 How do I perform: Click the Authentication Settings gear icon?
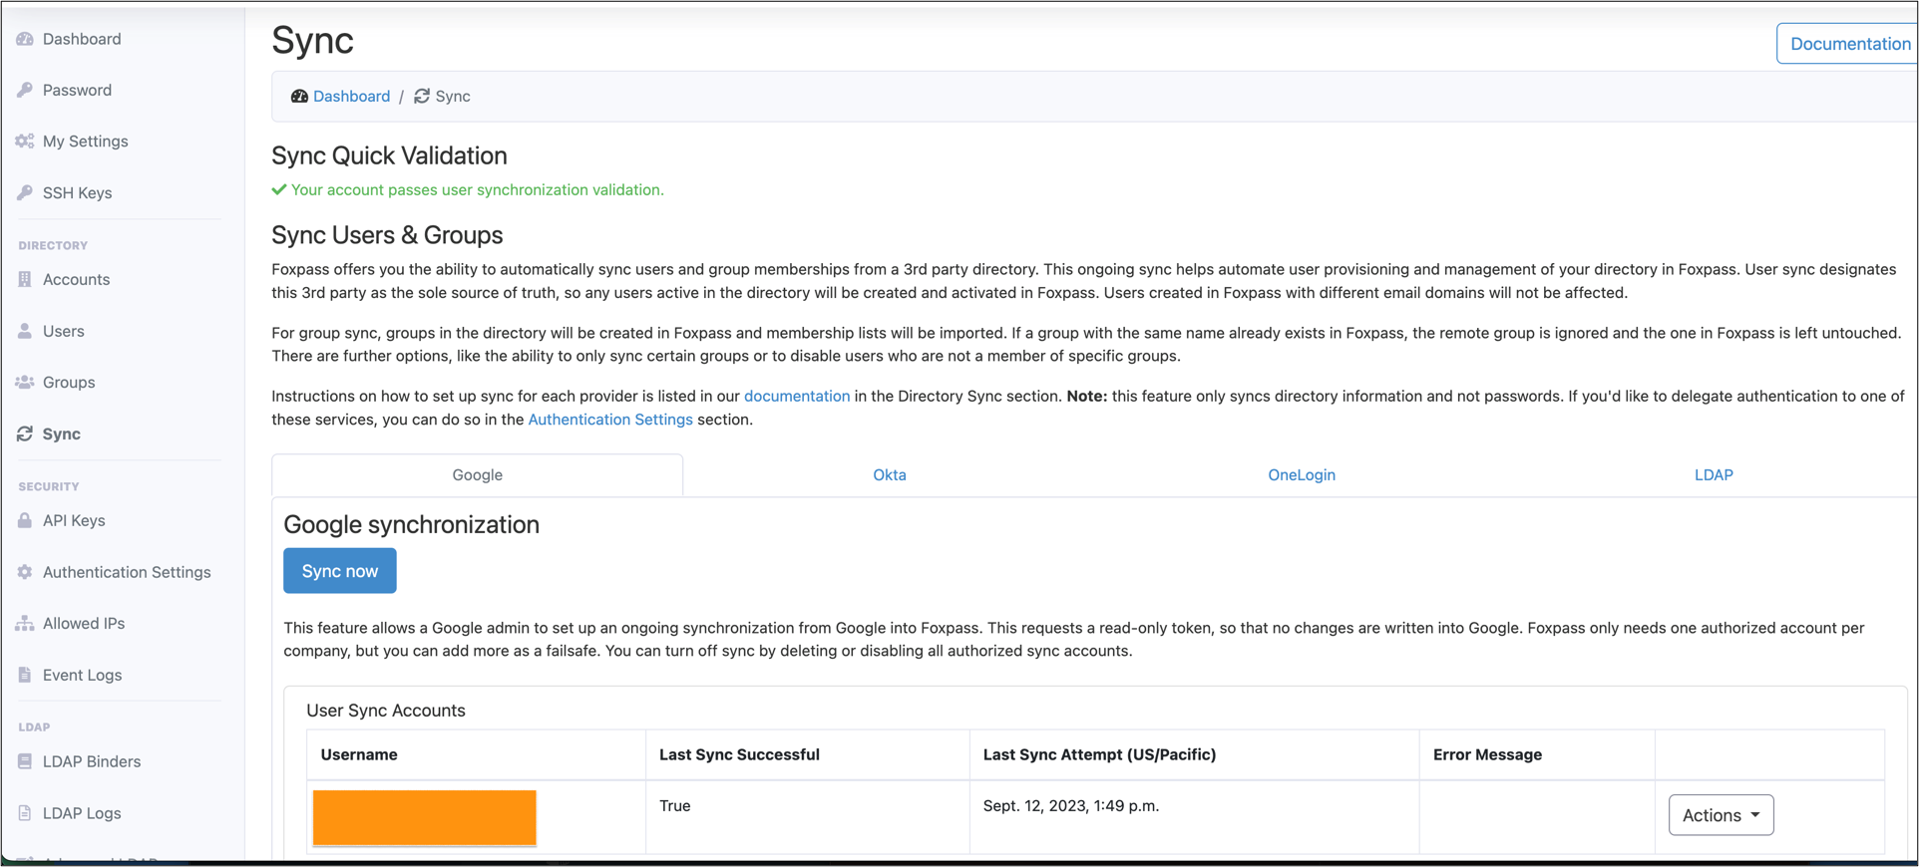pyautogui.click(x=25, y=572)
